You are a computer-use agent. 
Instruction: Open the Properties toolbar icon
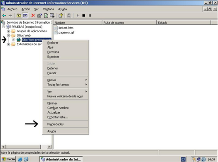click(x=39, y=15)
